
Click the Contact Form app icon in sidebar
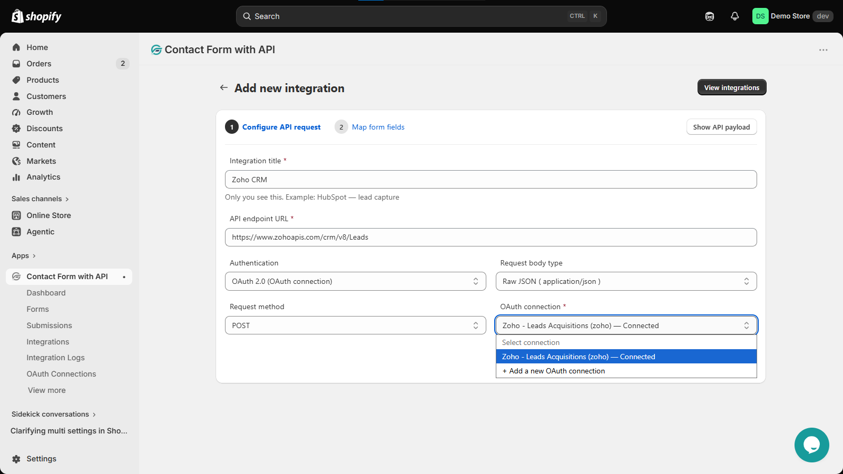pos(16,276)
